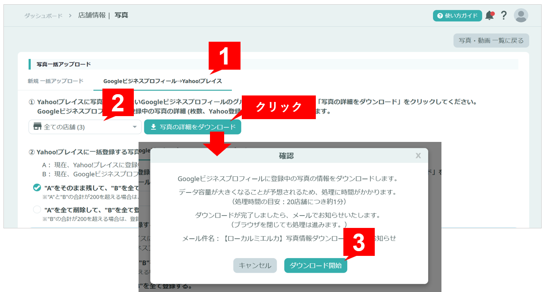Viewport: 546px width, 292px height.
Task: Switch to the 新規 一括アップロード tab
Action: coord(56,81)
